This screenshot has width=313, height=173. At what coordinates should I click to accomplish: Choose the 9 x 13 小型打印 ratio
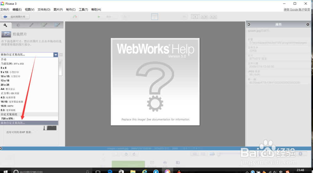click(x=29, y=72)
